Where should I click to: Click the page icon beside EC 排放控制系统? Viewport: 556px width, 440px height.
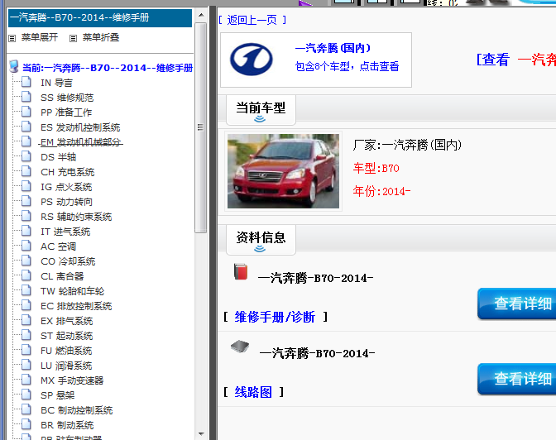pos(26,305)
